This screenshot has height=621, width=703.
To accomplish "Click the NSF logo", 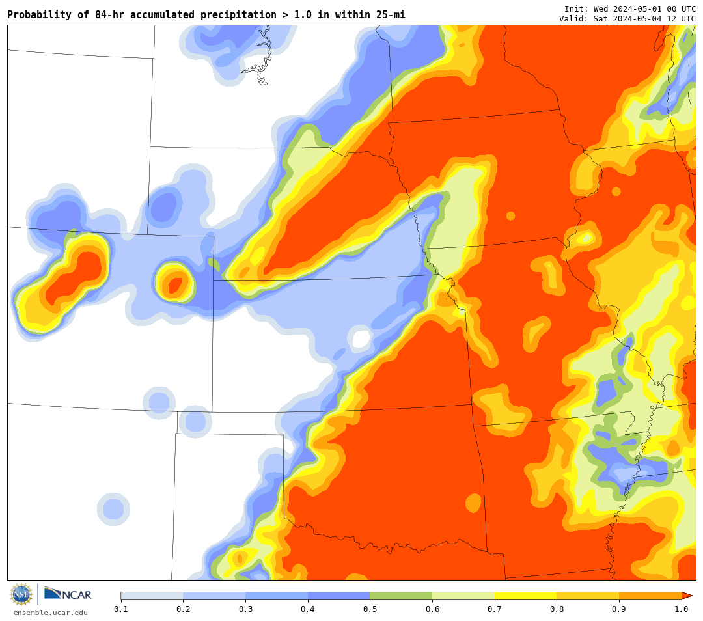I will coord(21,594).
